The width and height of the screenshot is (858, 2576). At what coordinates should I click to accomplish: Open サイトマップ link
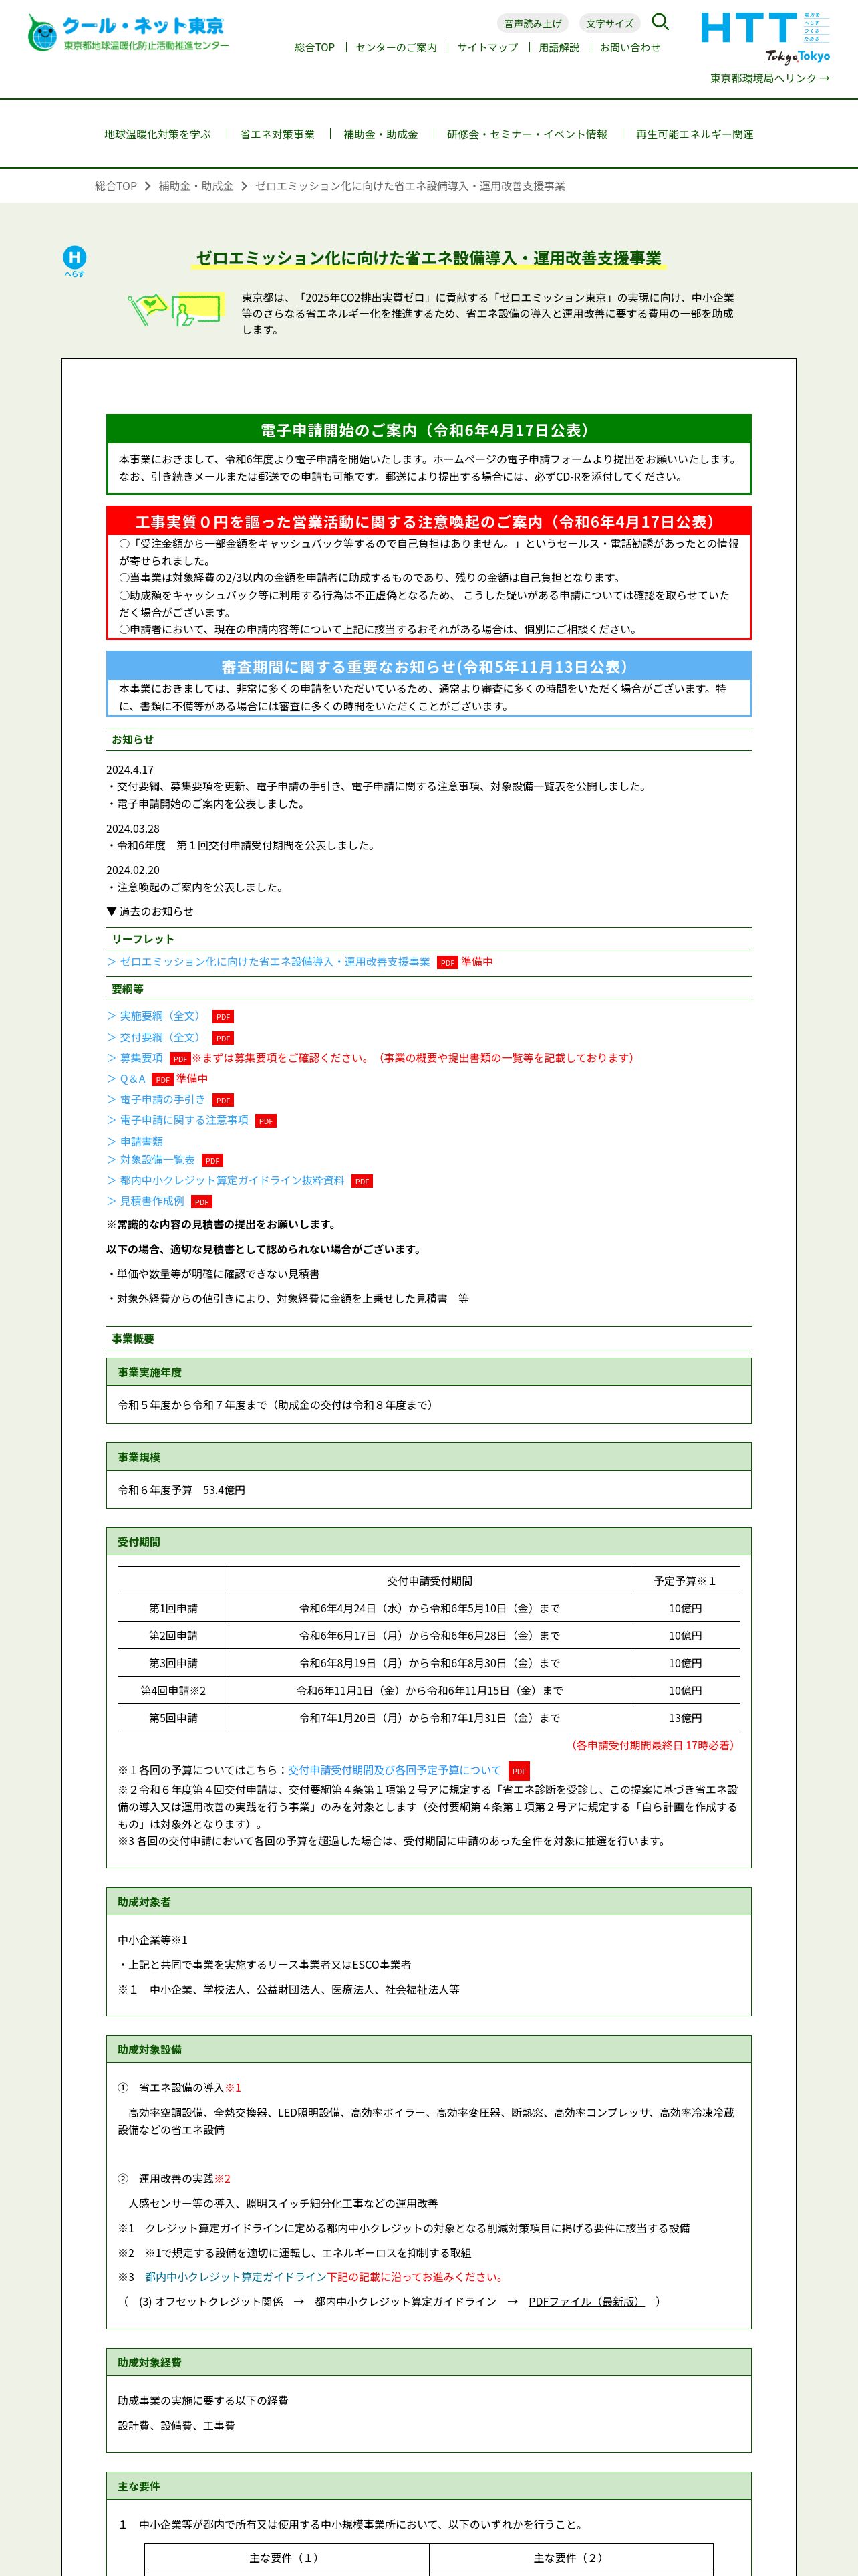[487, 47]
